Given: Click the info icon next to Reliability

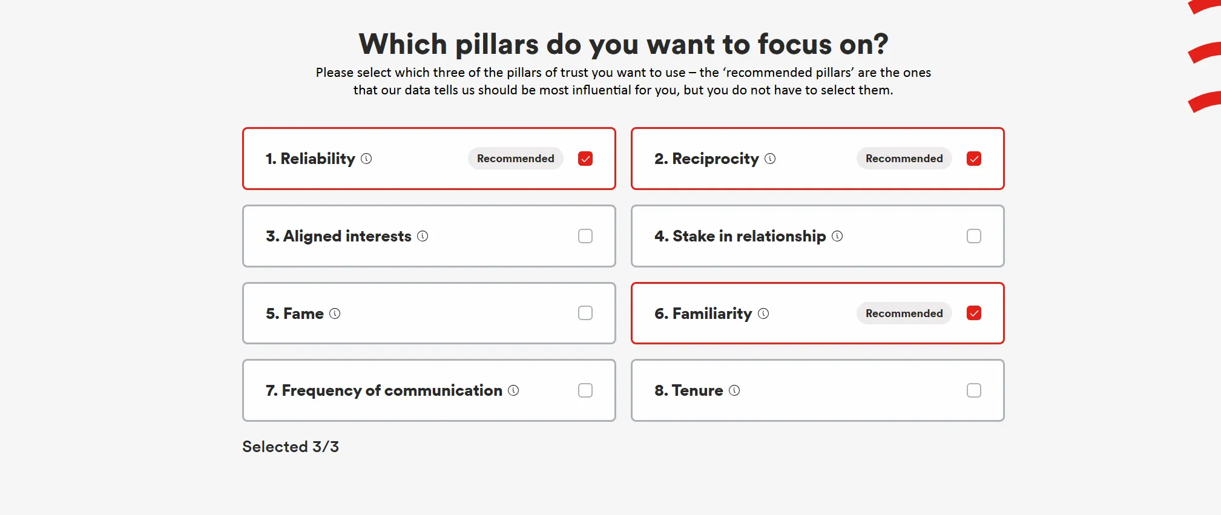Looking at the screenshot, I should pos(366,159).
